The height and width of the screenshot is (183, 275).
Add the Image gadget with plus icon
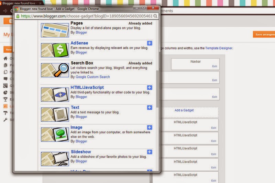click(150, 127)
